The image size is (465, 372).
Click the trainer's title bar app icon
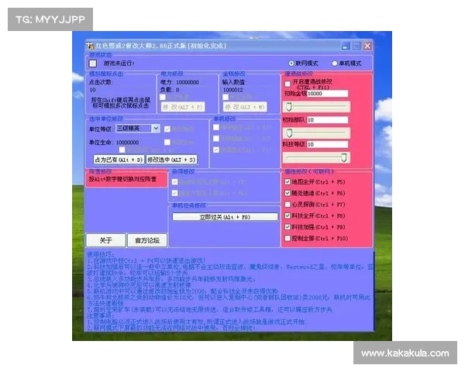click(x=90, y=46)
